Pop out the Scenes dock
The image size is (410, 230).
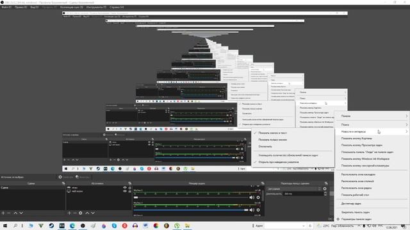[x=63, y=183]
